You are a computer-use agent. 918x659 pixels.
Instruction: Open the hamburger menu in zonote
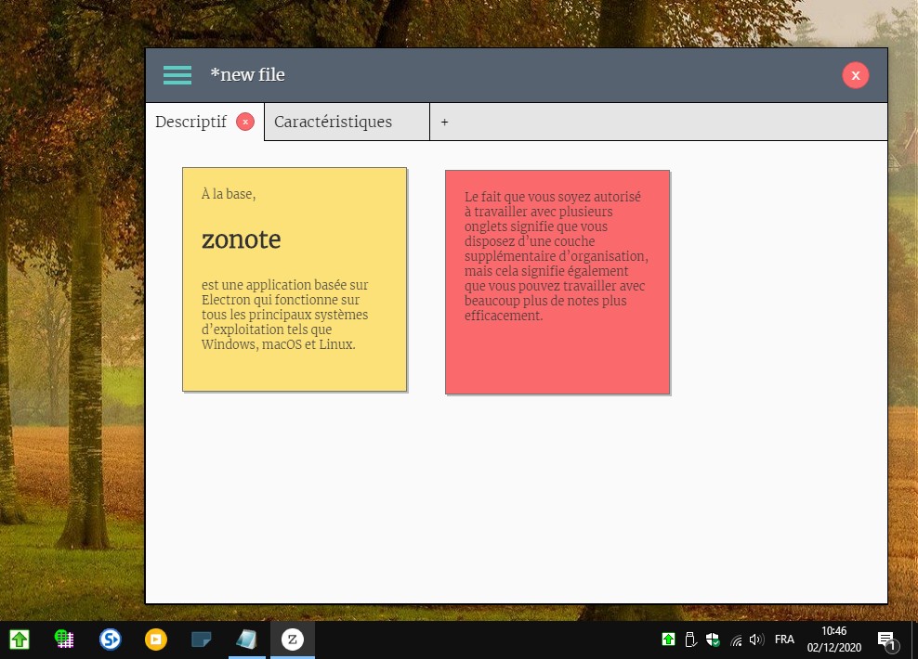(177, 75)
